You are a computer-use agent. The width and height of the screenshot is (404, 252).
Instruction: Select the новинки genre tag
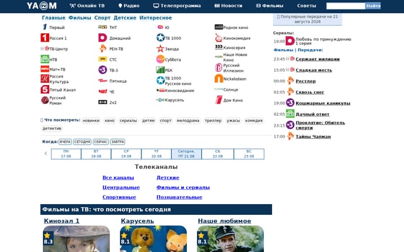pyautogui.click(x=91, y=120)
